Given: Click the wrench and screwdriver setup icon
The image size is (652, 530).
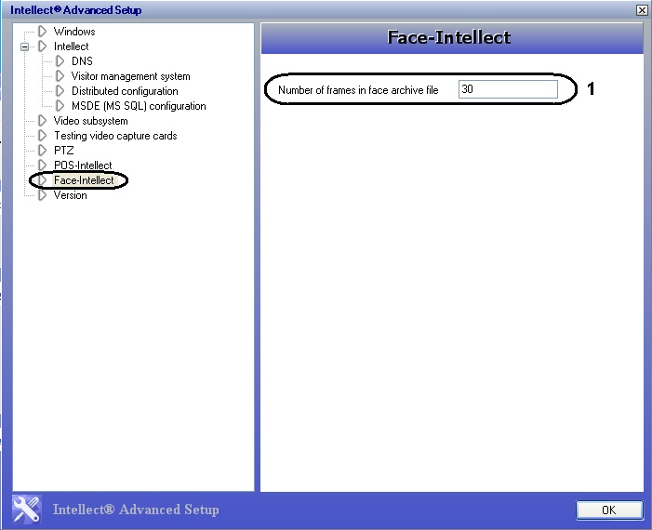Looking at the screenshot, I should pyautogui.click(x=27, y=510).
